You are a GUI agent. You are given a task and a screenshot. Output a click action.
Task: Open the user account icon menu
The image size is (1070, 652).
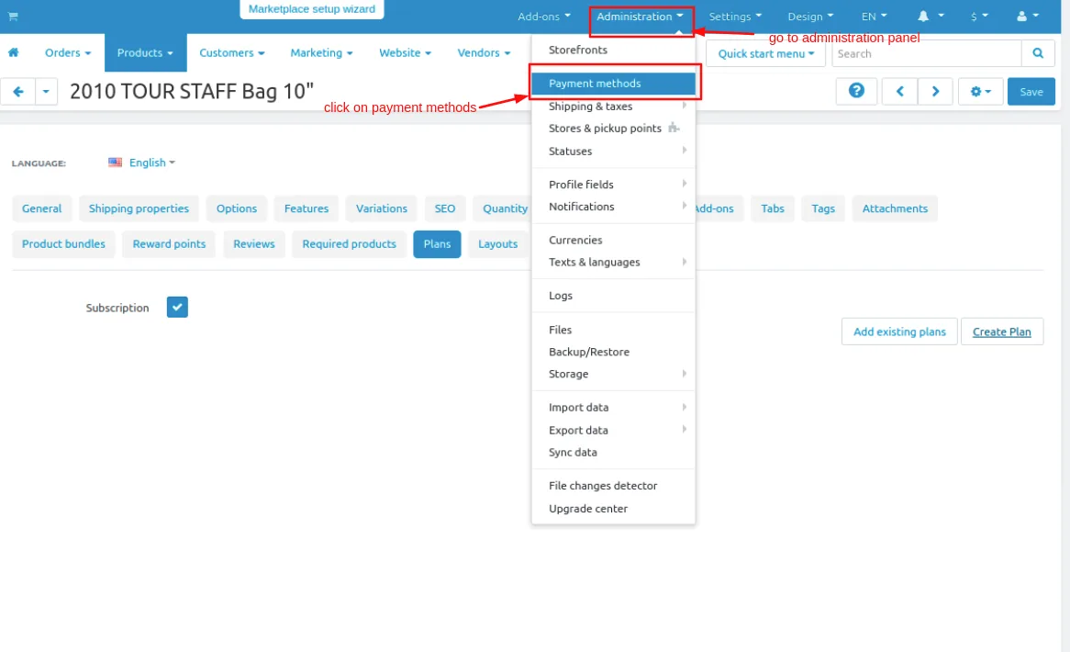1028,17
